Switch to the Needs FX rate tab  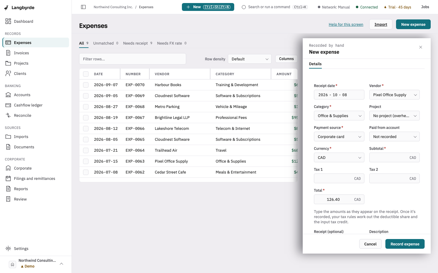click(x=172, y=43)
